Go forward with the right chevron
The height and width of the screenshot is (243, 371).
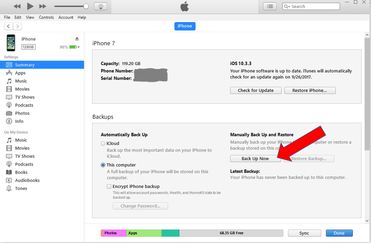17,26
